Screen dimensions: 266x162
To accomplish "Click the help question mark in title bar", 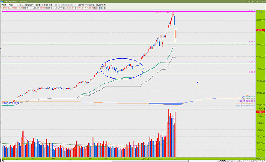I will click(257, 2).
